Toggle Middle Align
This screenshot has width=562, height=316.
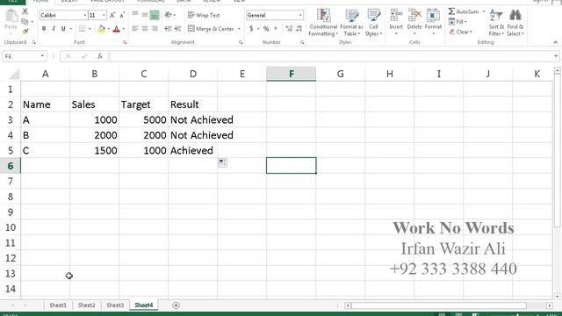144,15
